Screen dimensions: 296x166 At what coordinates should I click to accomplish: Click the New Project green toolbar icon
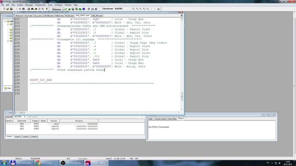pyautogui.click(x=66, y=9)
